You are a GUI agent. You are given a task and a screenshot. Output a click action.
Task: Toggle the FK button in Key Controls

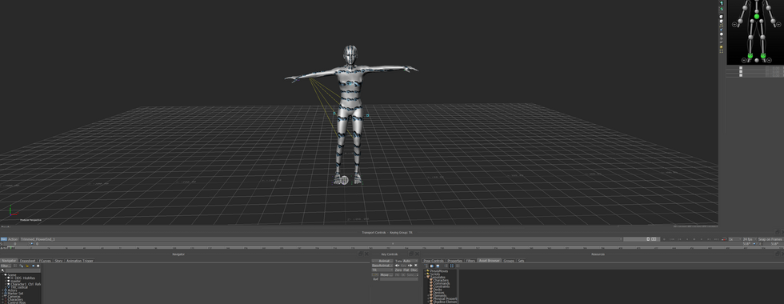(x=397, y=275)
